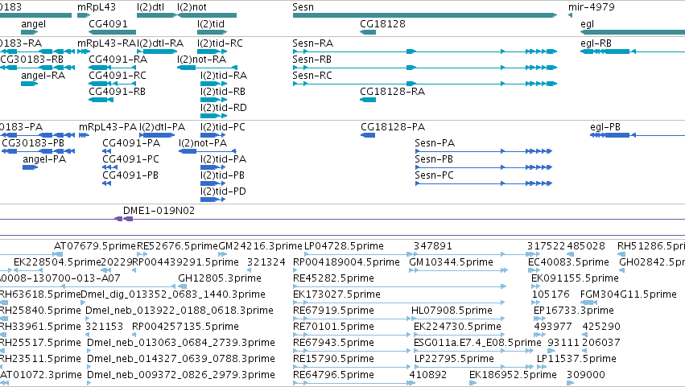This screenshot has width=685, height=387.
Task: Open the RP004189004.5prime EST label
Action: tap(346, 262)
